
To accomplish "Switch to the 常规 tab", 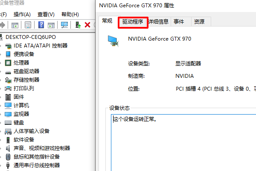I will 107,21.
